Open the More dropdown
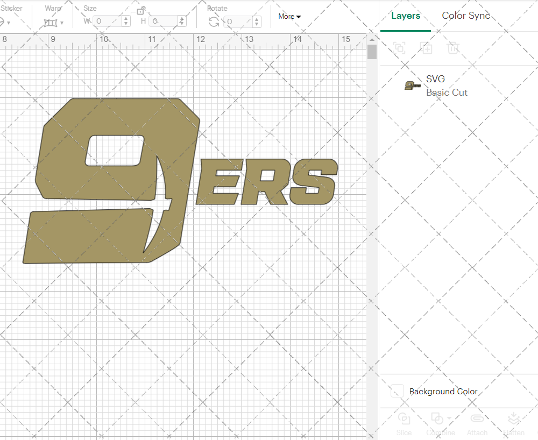The image size is (538, 440). tap(289, 17)
